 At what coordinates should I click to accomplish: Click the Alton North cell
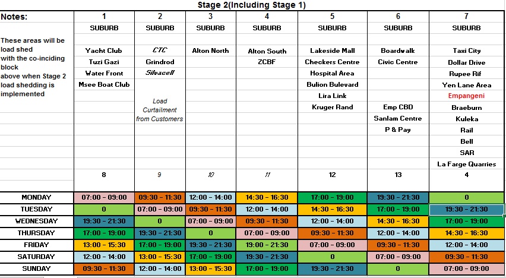click(210, 51)
